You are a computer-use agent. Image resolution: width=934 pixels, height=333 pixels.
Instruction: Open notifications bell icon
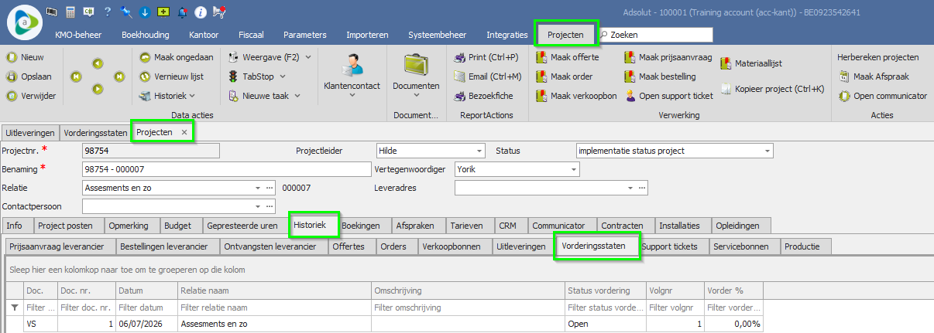tap(182, 12)
